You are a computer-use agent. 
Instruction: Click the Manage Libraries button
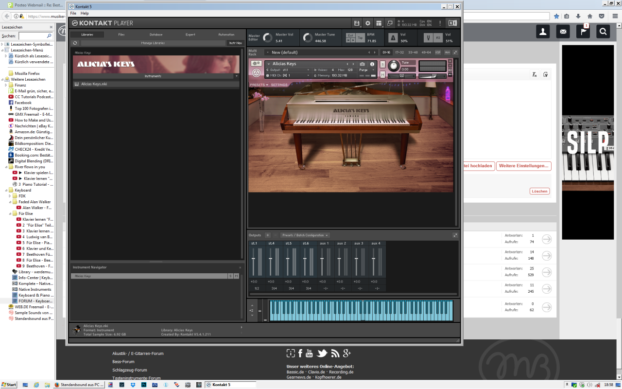coord(153,43)
